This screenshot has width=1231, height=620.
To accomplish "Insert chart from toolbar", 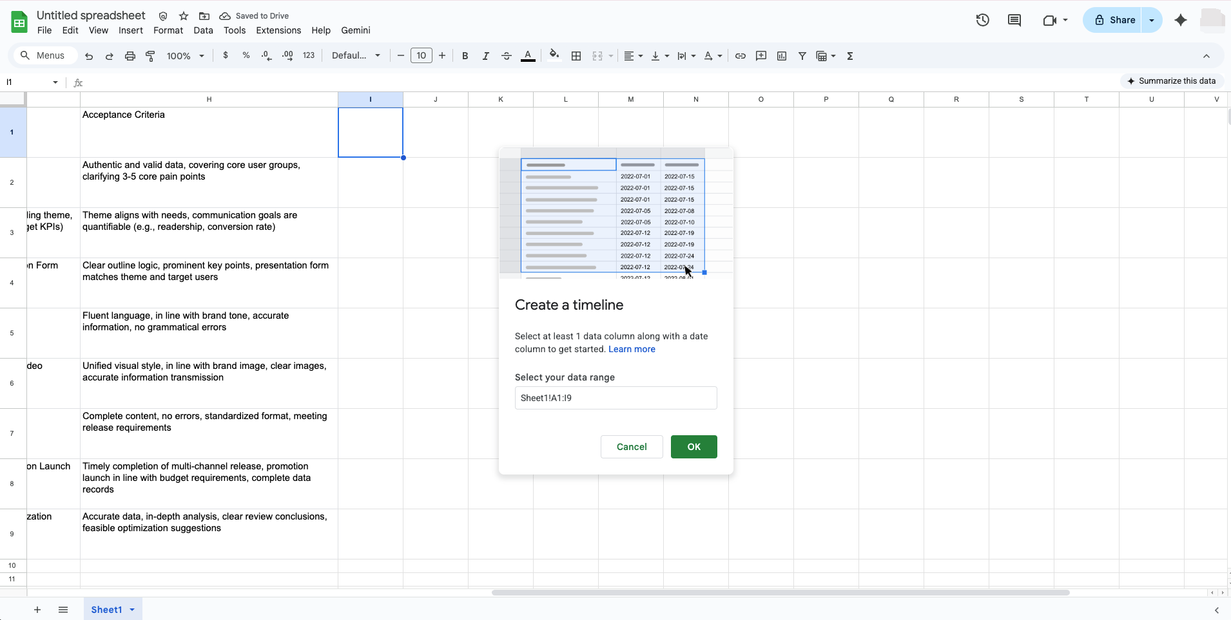I will pyautogui.click(x=782, y=56).
